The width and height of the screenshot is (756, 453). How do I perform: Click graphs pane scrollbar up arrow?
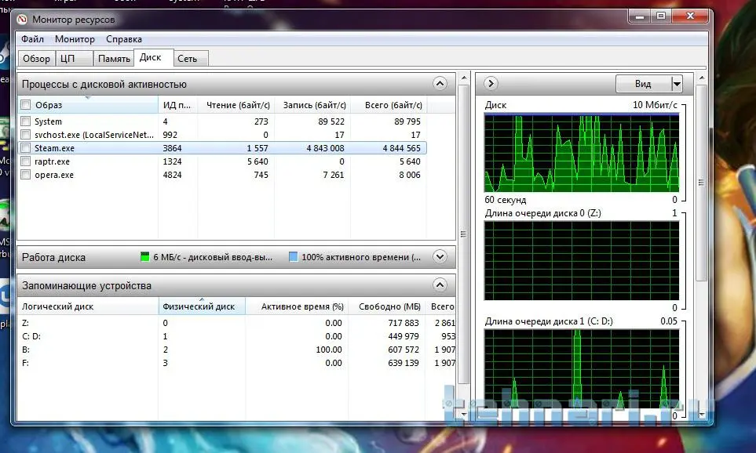point(702,78)
